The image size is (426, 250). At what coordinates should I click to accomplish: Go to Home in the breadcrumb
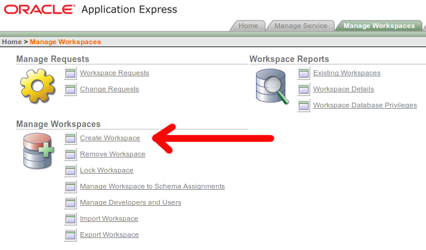pyautogui.click(x=12, y=42)
